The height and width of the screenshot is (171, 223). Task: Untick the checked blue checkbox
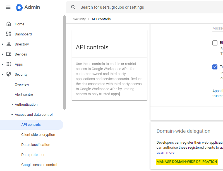(x=215, y=67)
